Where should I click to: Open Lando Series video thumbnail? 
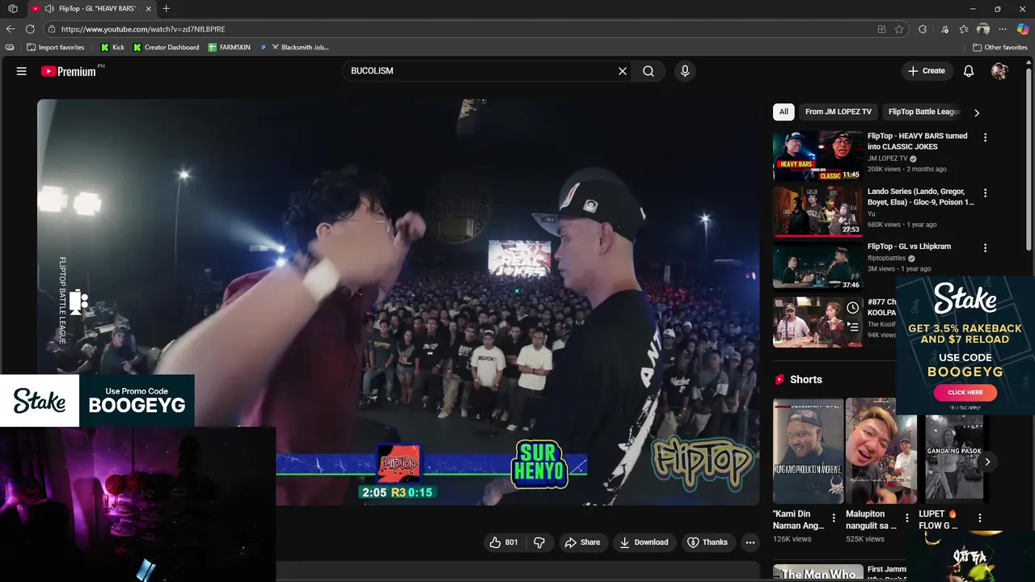tap(817, 211)
